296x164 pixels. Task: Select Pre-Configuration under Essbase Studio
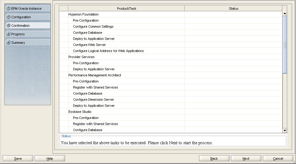point(171,118)
